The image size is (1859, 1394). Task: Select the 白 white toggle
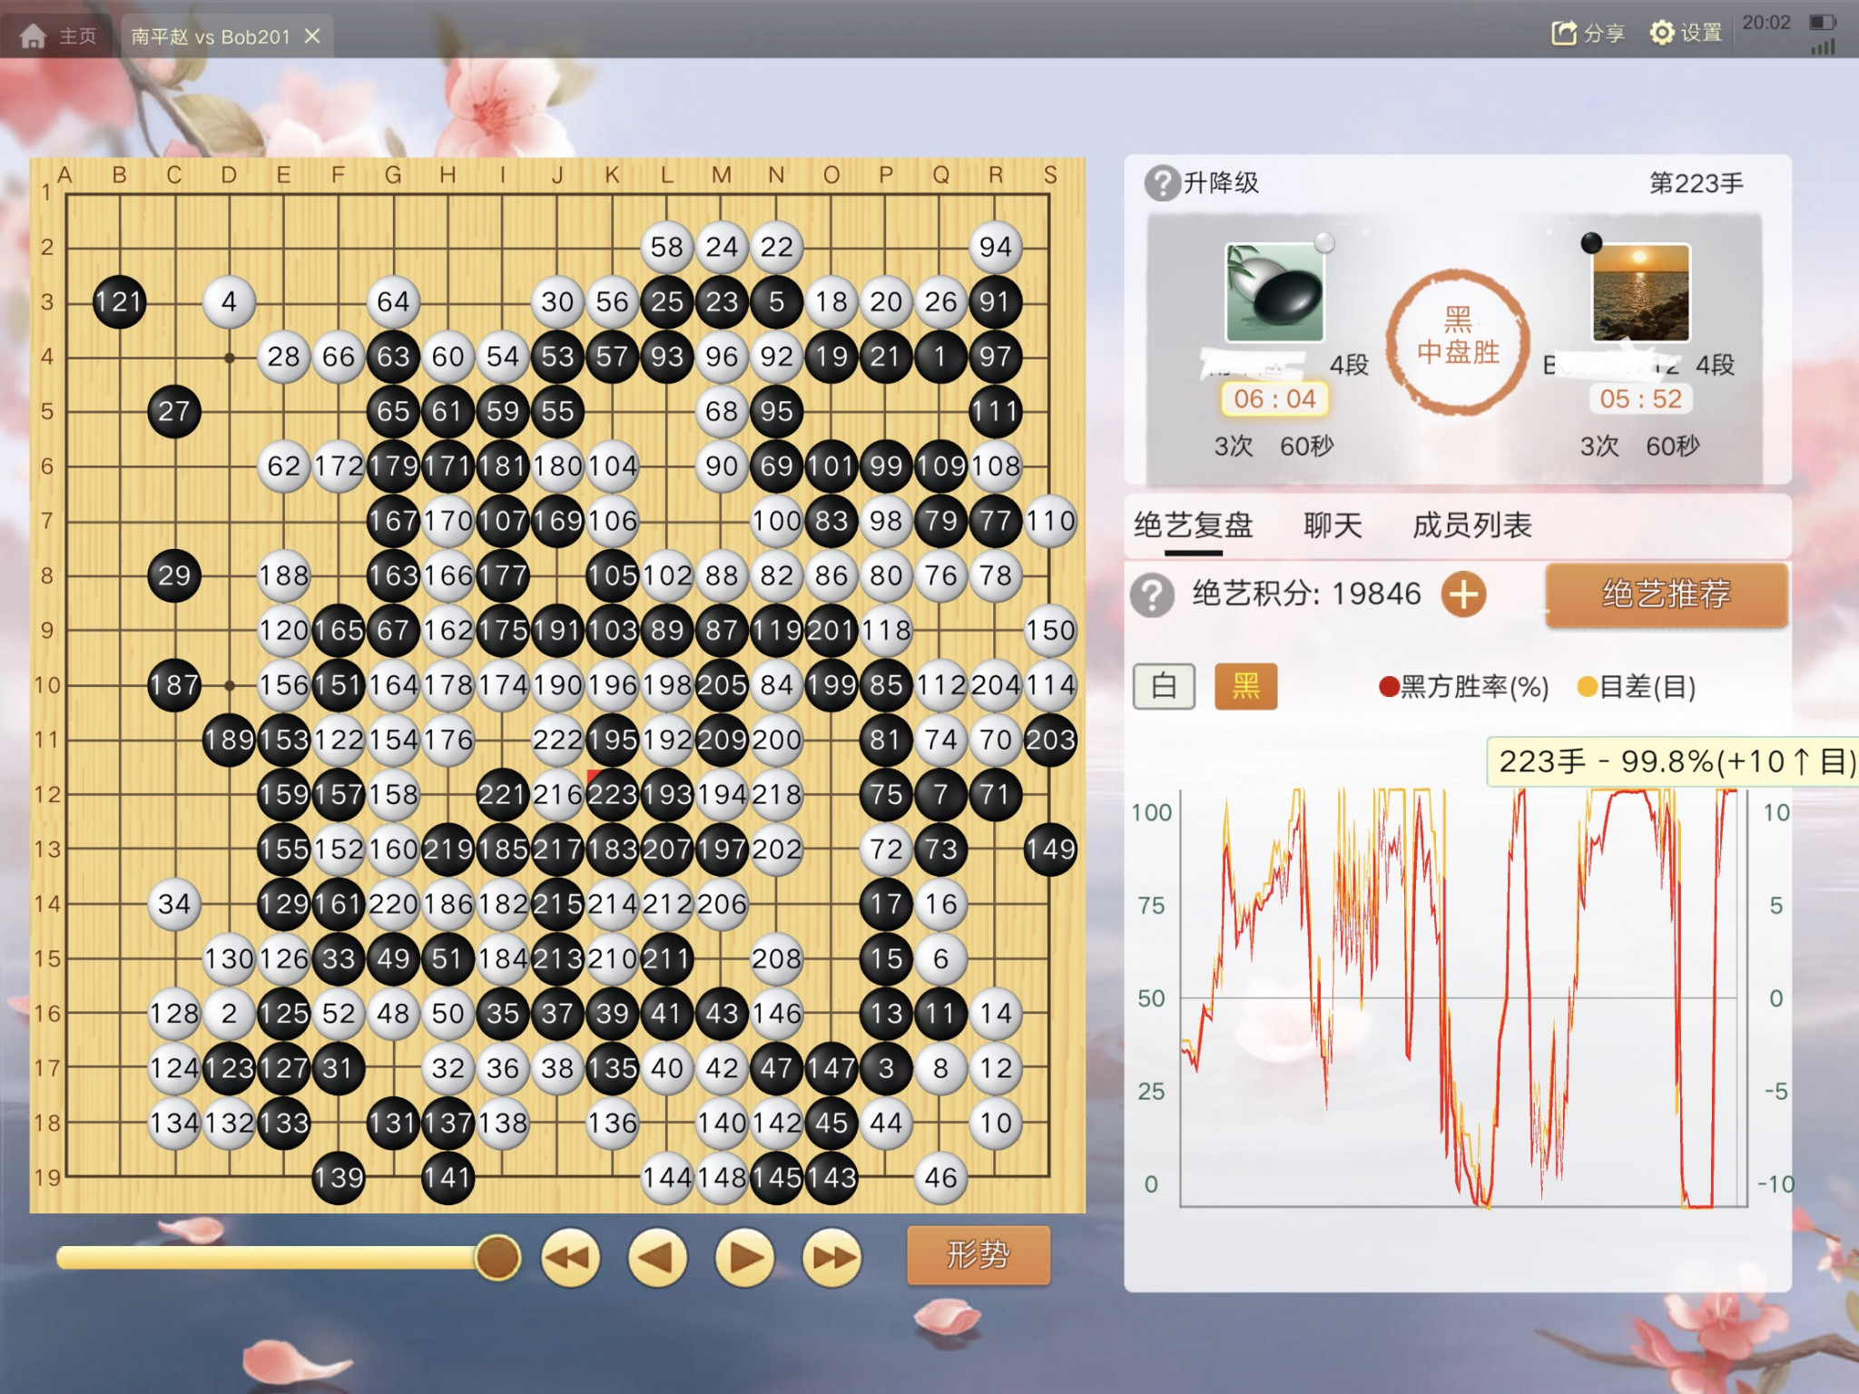(1164, 686)
